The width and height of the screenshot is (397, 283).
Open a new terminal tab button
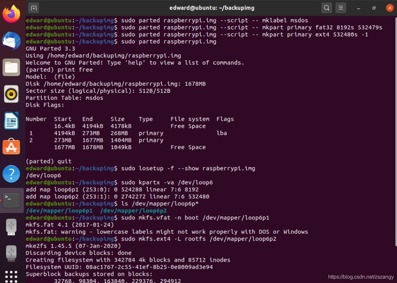tap(33, 8)
